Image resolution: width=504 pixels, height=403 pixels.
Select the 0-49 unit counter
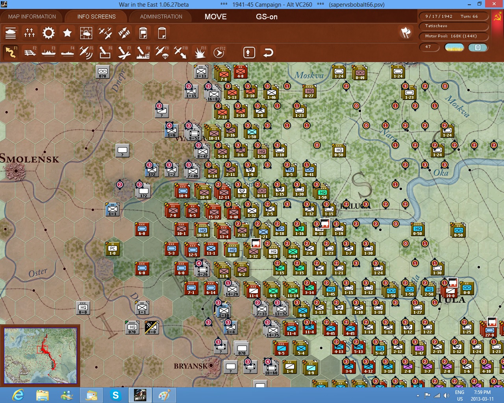click(359, 72)
